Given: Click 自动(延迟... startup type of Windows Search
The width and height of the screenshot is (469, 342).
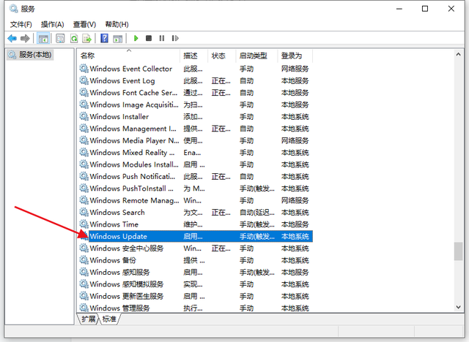Looking at the screenshot, I should pyautogui.click(x=257, y=213).
